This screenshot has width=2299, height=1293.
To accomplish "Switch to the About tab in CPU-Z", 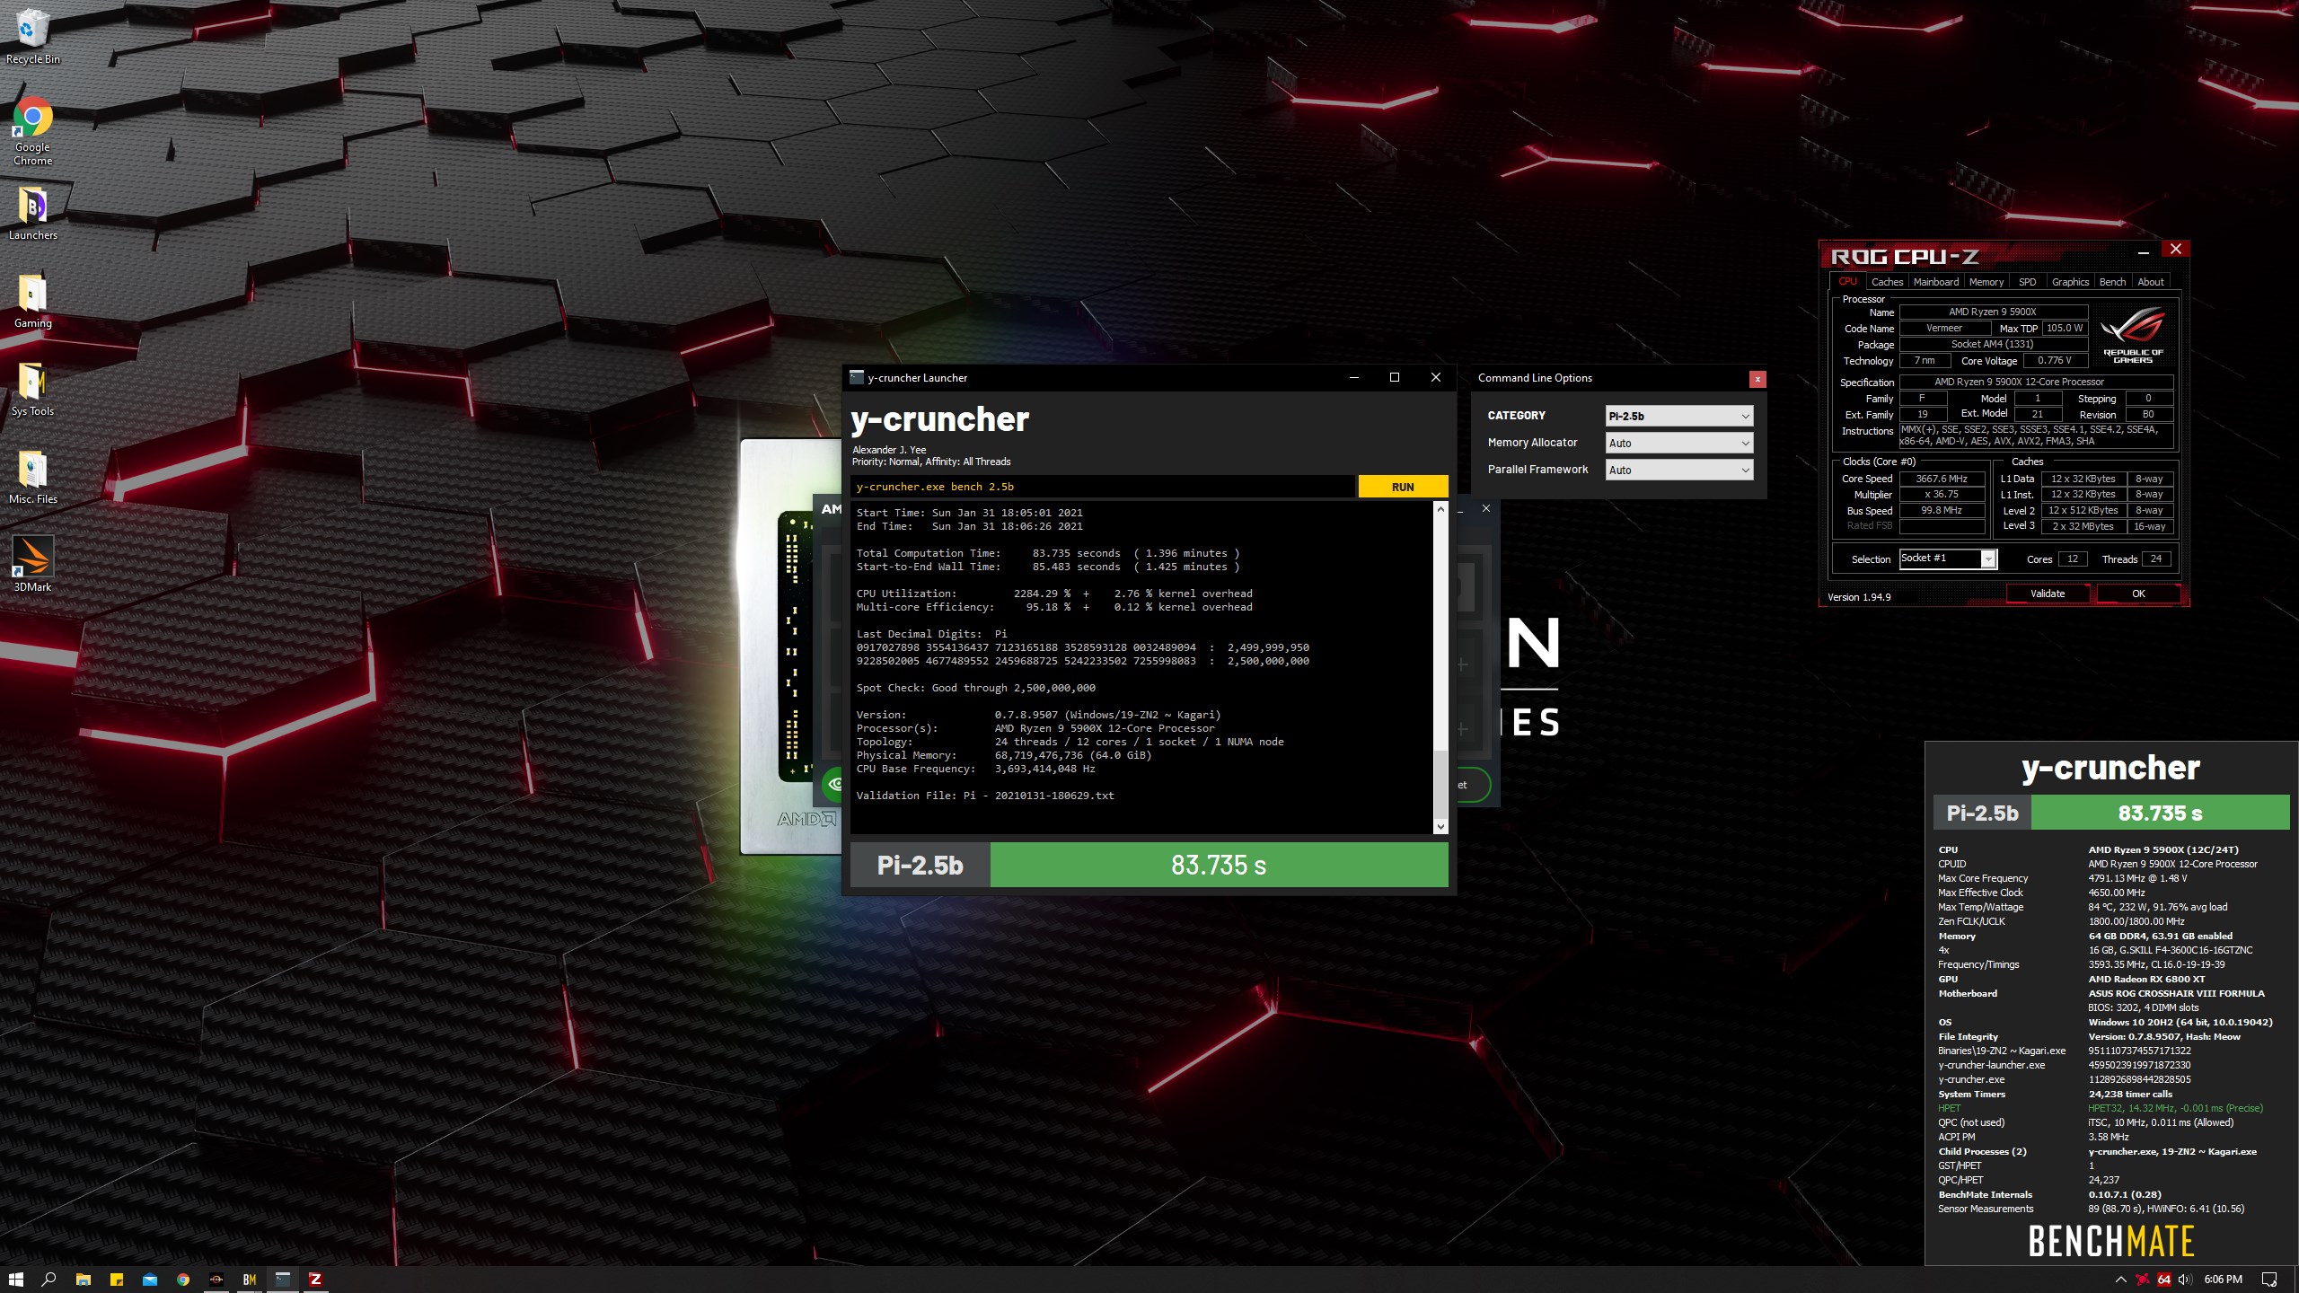I will point(2150,282).
